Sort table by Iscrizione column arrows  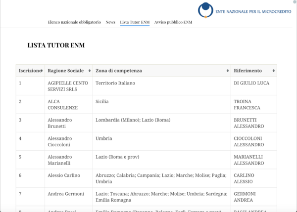[42, 71]
